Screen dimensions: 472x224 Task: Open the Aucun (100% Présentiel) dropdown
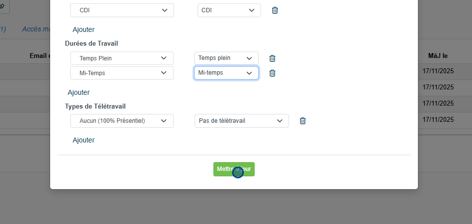(x=121, y=121)
